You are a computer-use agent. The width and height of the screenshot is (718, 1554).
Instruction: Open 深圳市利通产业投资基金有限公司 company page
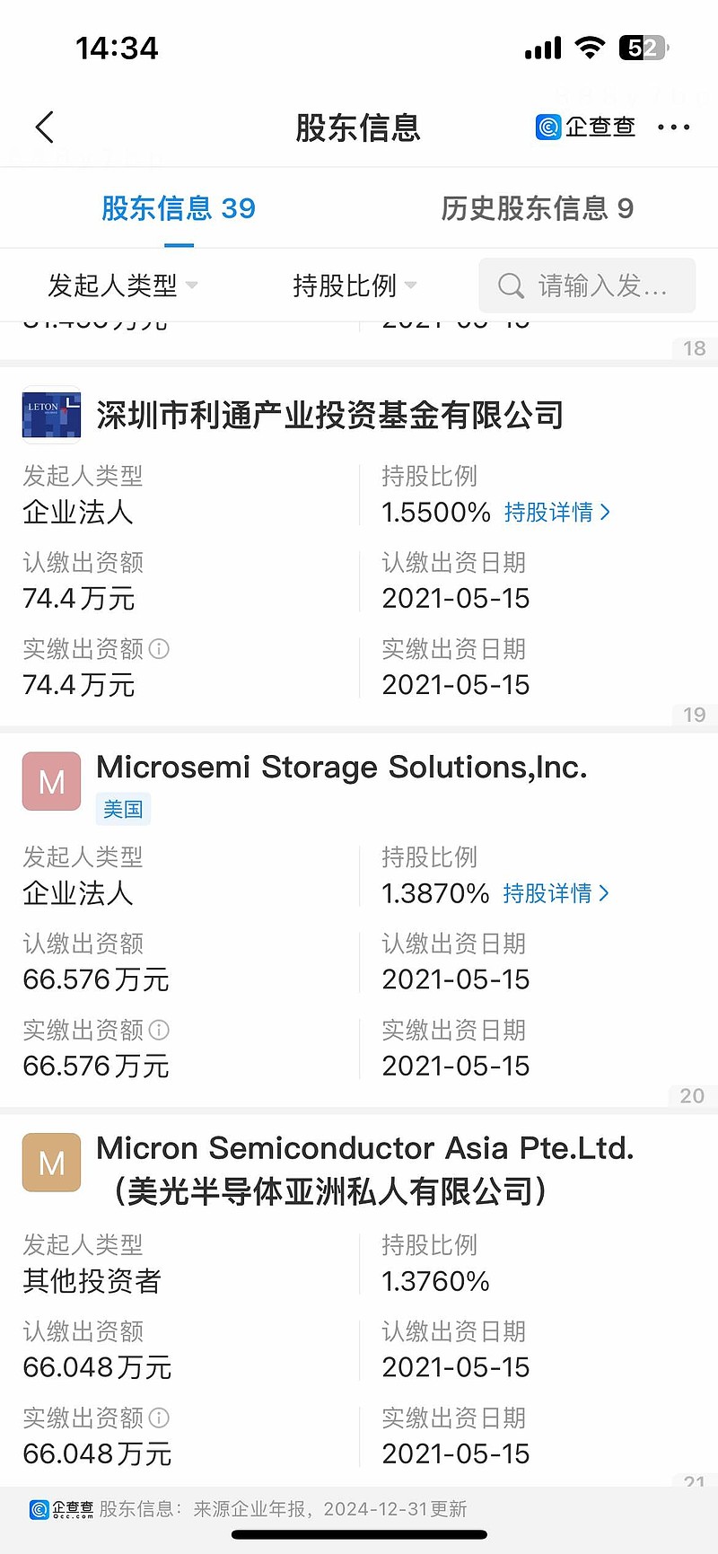point(329,415)
